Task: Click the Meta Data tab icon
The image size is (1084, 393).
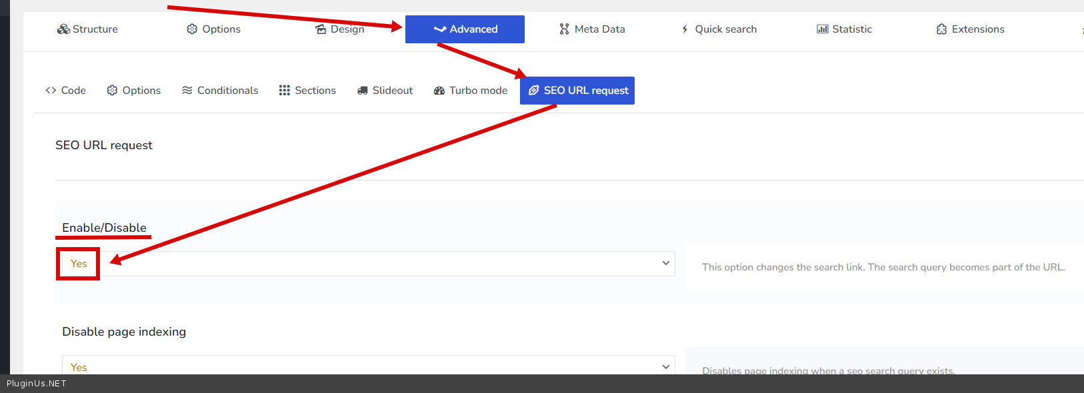Action: point(564,29)
